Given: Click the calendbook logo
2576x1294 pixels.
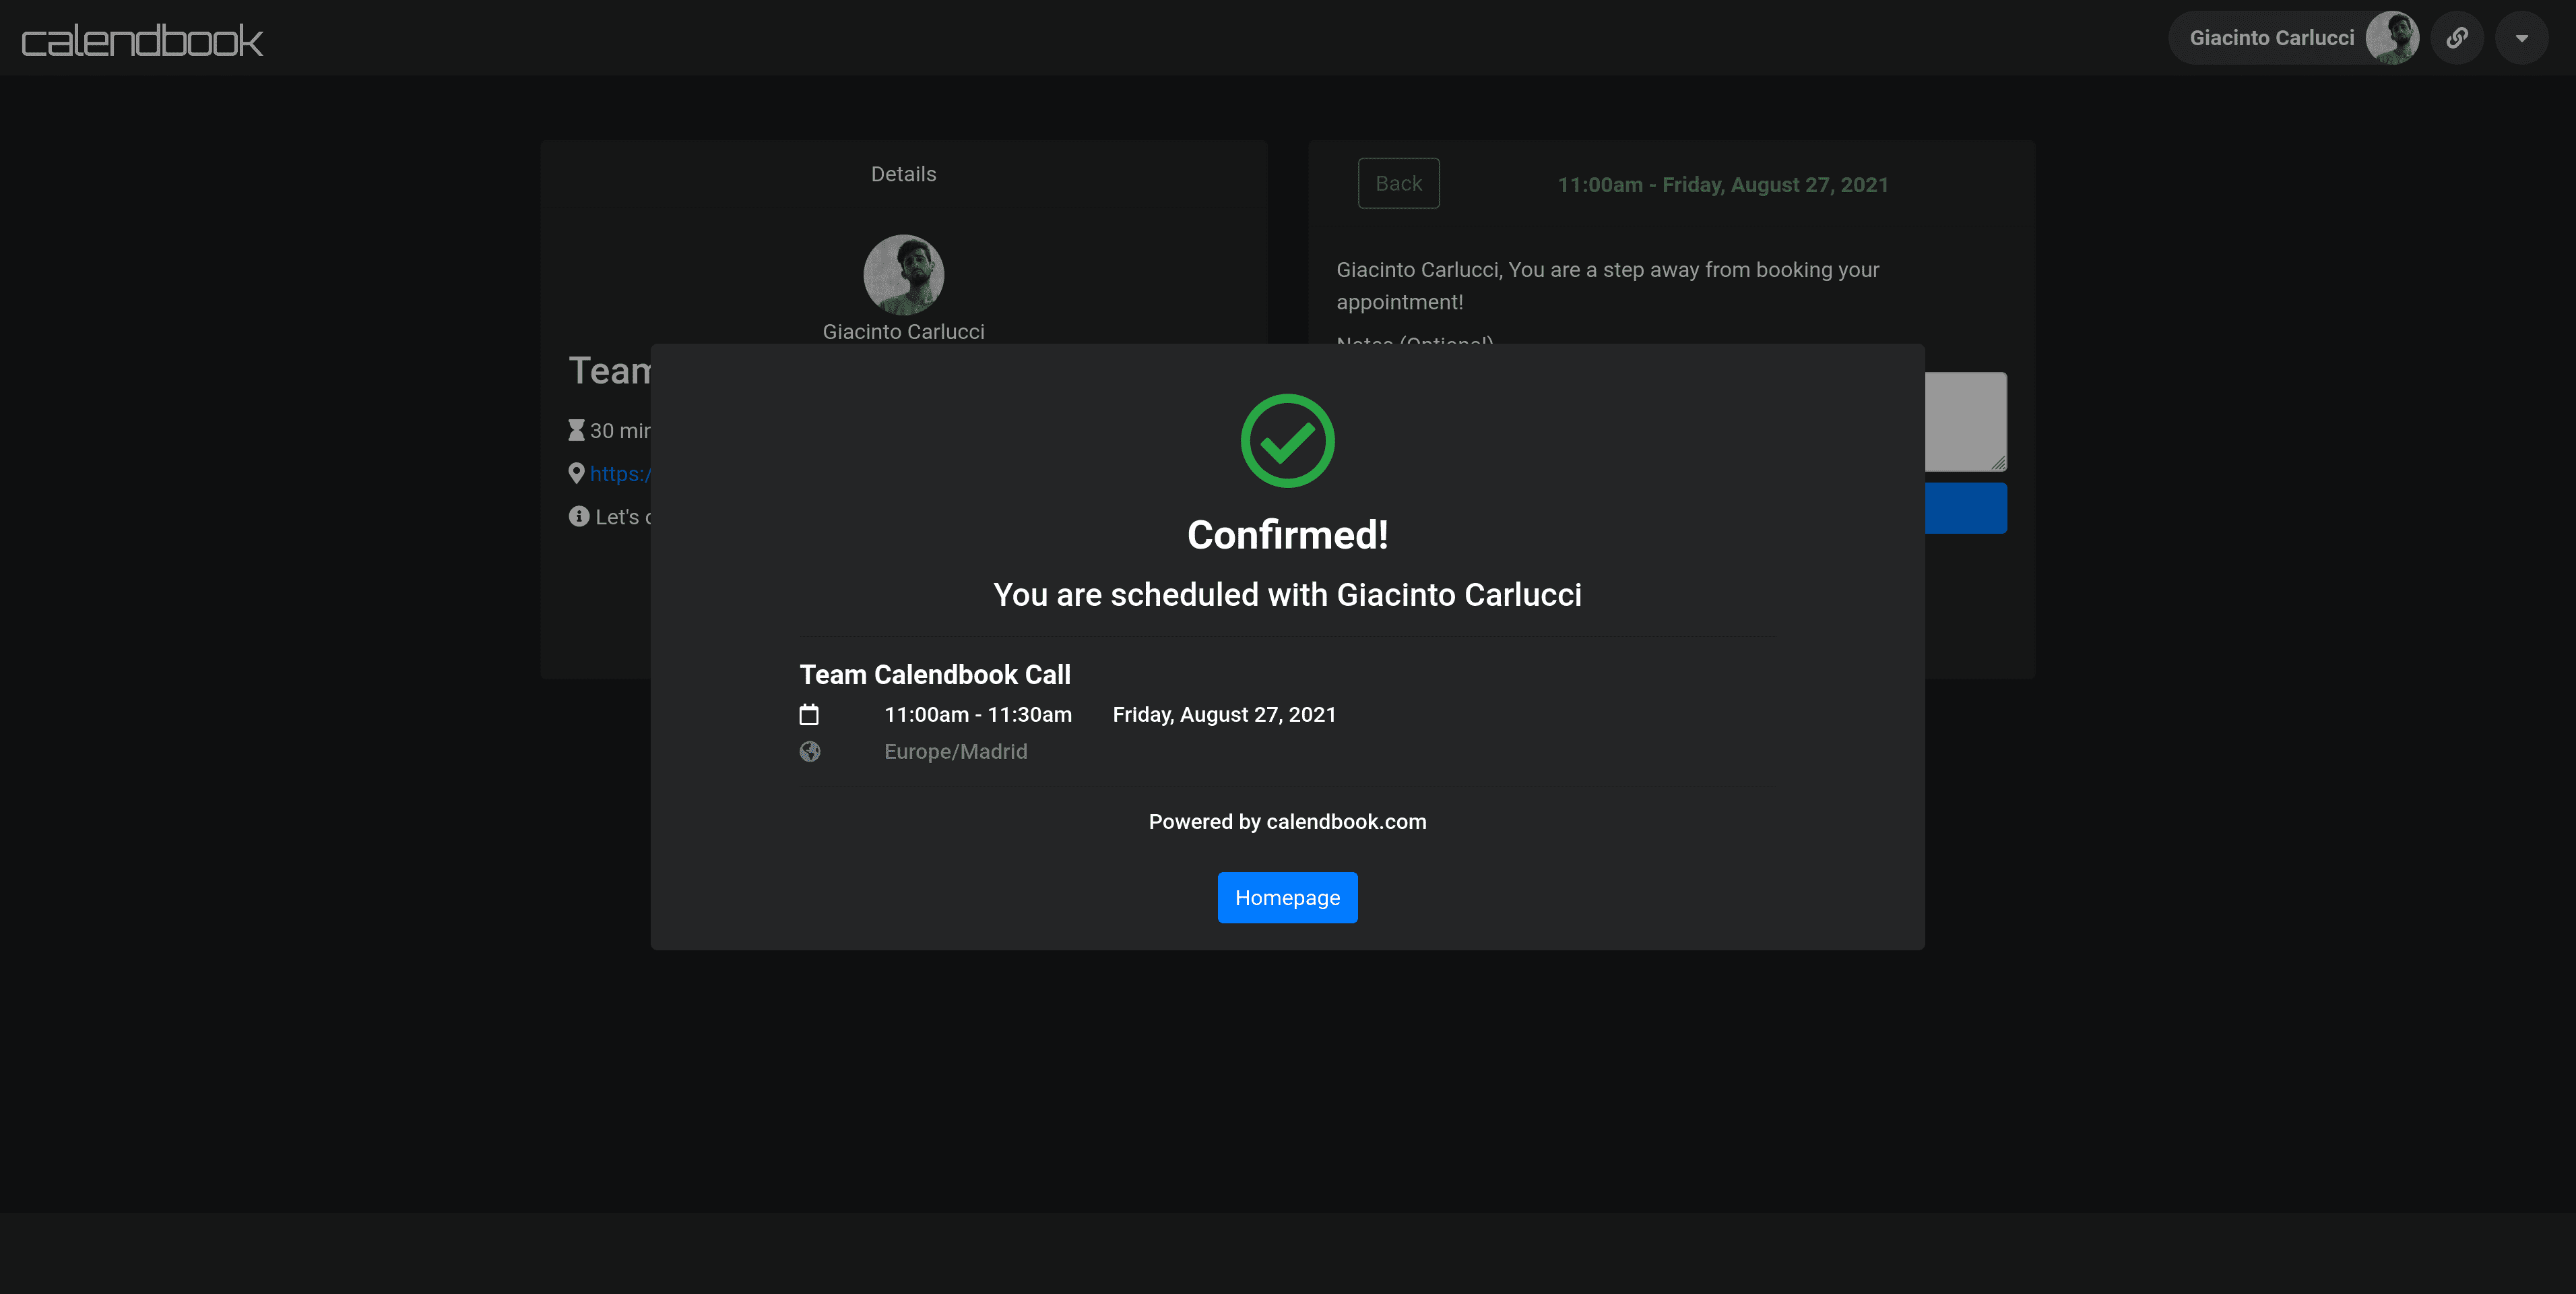Looking at the screenshot, I should coord(142,40).
